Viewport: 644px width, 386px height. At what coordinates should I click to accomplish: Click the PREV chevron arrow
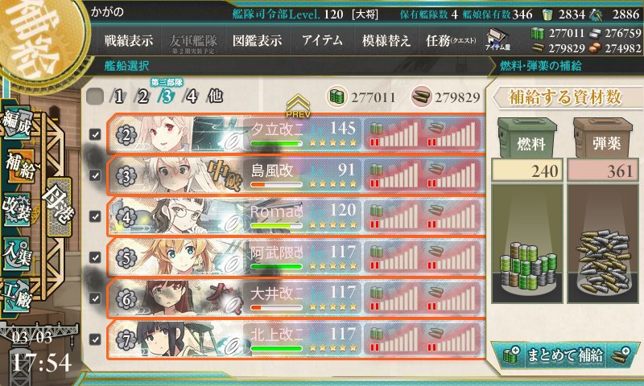[x=298, y=106]
